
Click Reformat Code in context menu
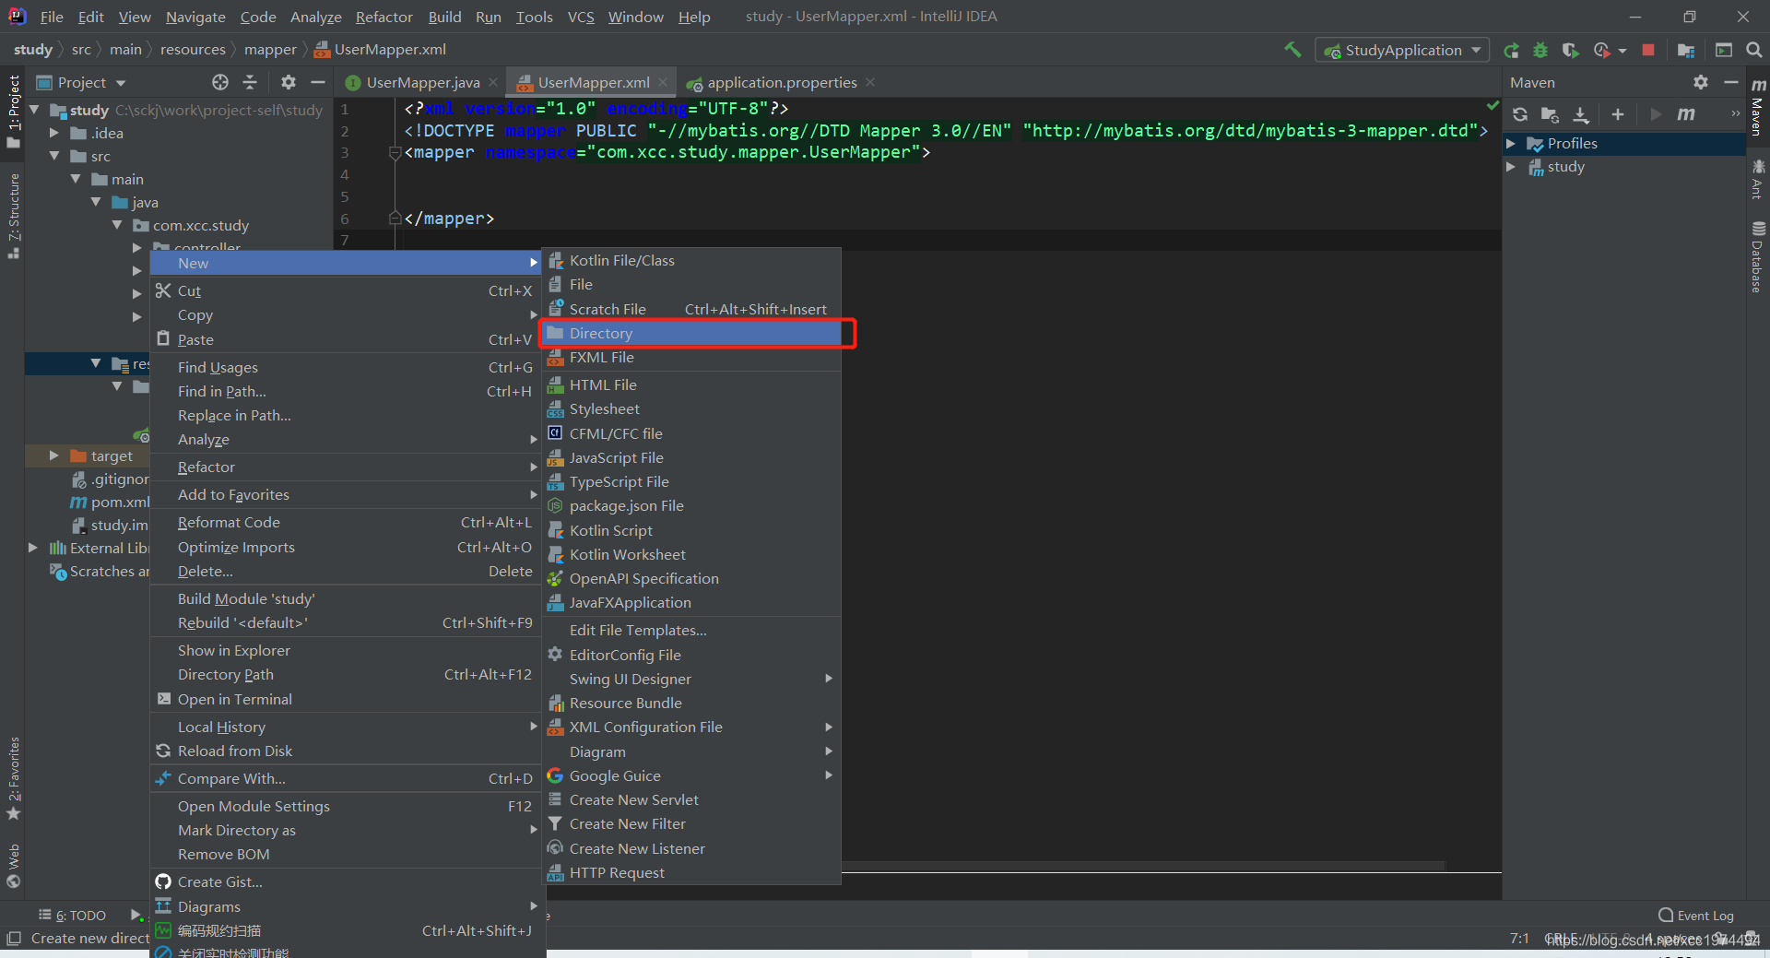click(x=346, y=522)
